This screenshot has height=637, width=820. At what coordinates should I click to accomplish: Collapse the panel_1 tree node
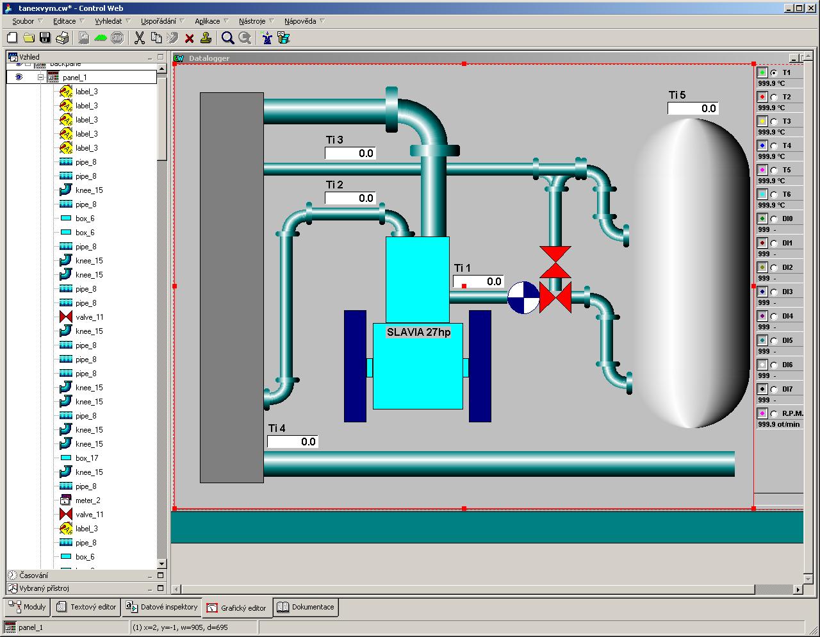coord(40,77)
